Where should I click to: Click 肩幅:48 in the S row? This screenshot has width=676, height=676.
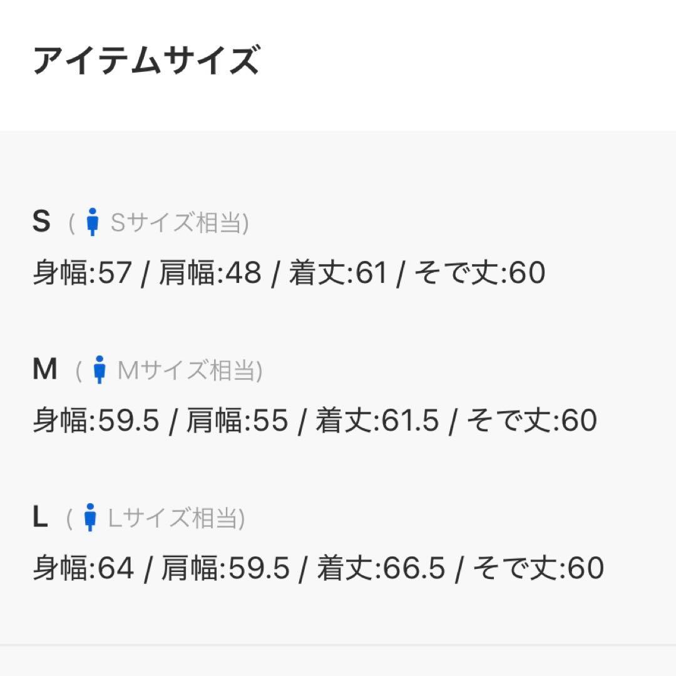pyautogui.click(x=210, y=274)
